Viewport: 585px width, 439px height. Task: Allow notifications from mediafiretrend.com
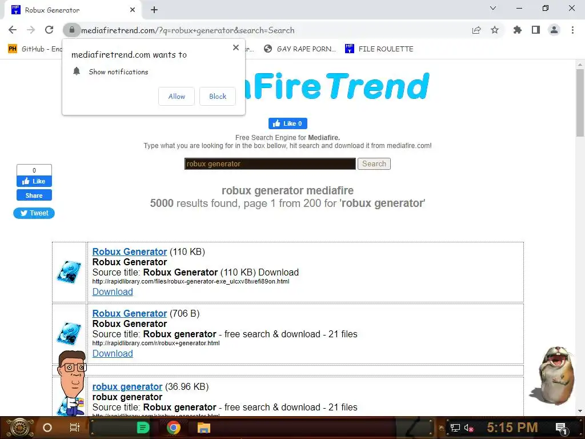(x=177, y=96)
